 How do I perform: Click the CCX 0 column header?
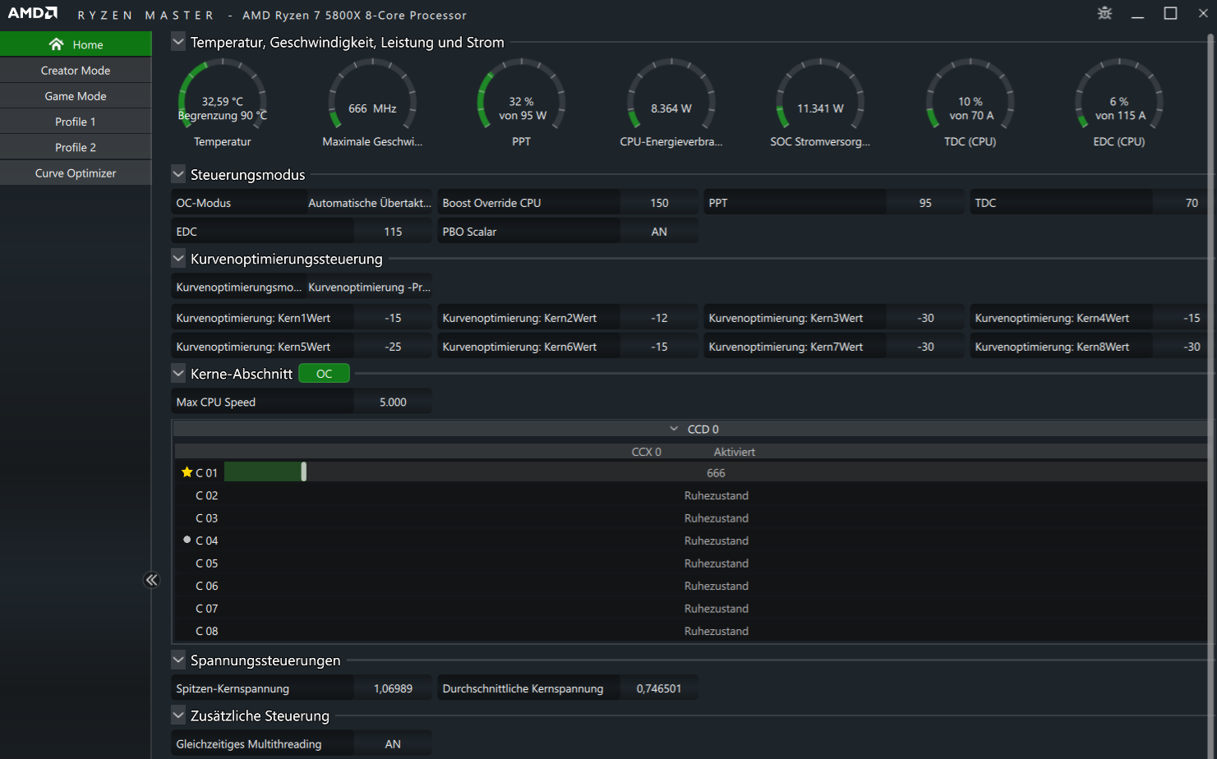(646, 452)
